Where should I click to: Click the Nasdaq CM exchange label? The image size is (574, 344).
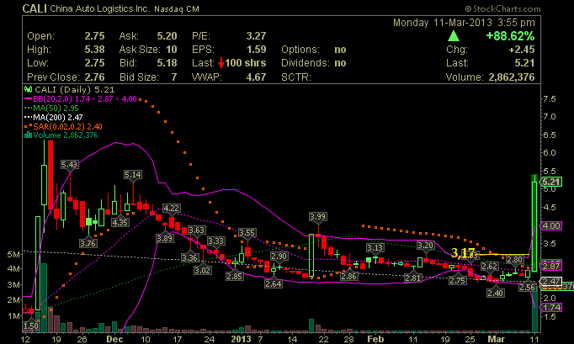point(177,9)
